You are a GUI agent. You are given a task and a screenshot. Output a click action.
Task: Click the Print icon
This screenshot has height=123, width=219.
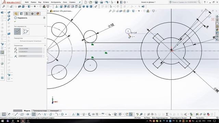click(x=102, y=2)
